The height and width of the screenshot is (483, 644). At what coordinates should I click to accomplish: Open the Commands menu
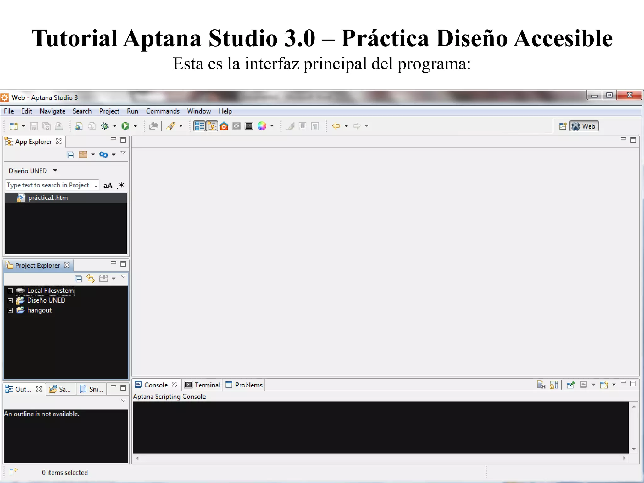click(x=163, y=111)
